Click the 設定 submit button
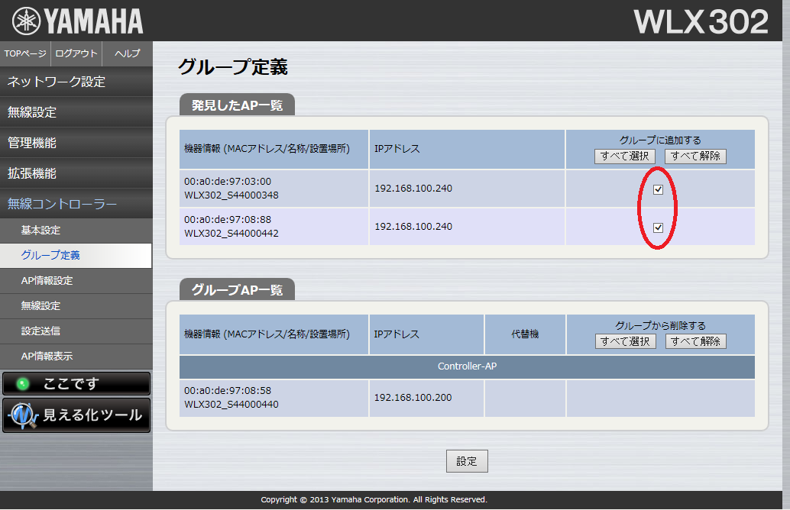The width and height of the screenshot is (790, 510). (467, 461)
